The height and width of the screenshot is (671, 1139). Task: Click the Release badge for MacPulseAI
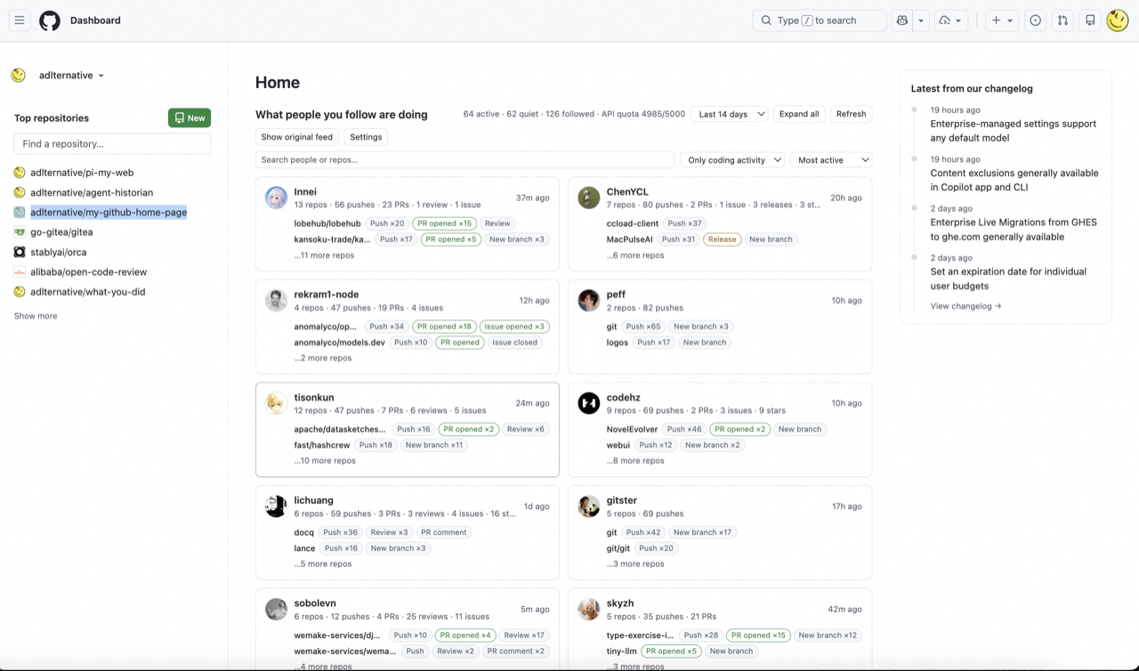[x=722, y=239]
